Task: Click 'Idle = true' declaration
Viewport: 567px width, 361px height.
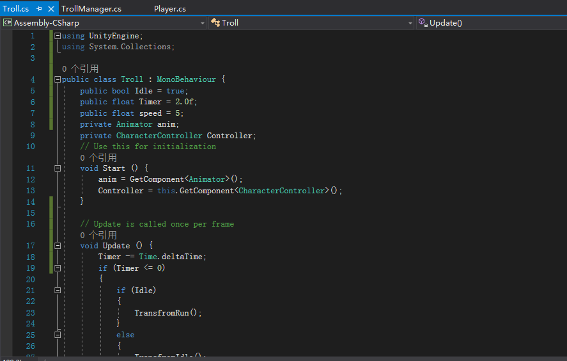Action: (134, 91)
